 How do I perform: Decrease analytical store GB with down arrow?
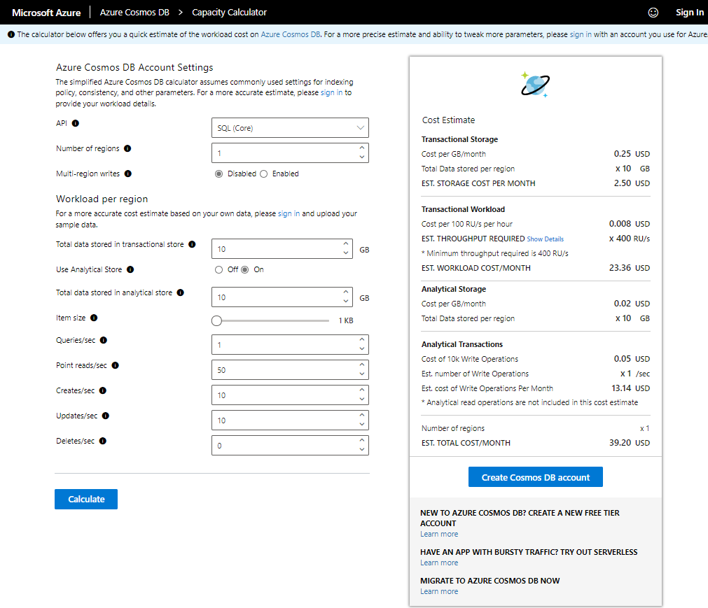345,301
